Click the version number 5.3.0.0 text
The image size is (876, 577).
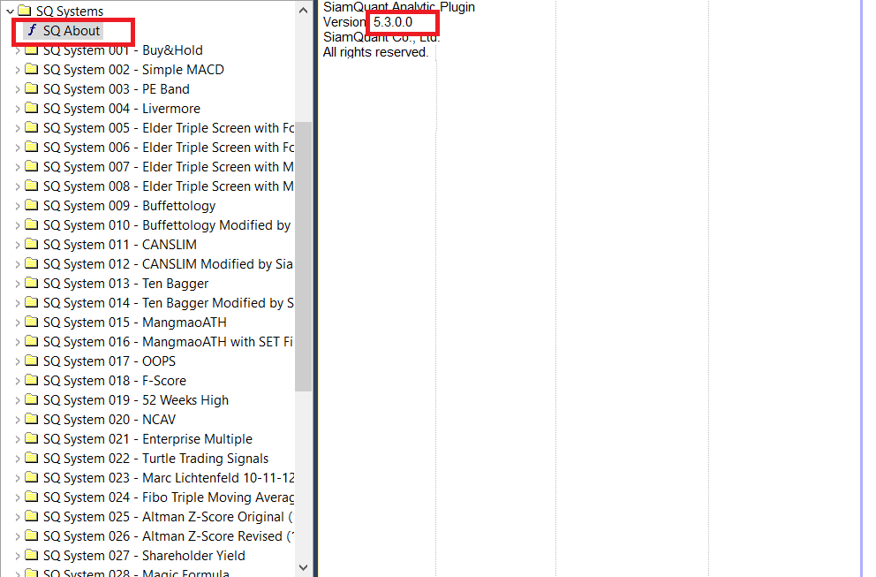click(393, 21)
